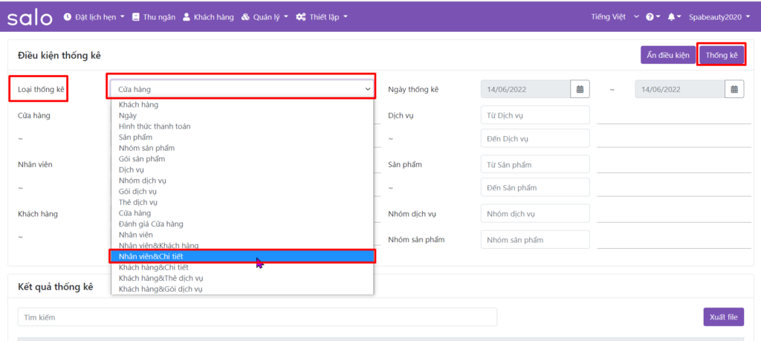Click the Ngày thống kê label
This screenshot has height=341, width=761.
point(413,89)
